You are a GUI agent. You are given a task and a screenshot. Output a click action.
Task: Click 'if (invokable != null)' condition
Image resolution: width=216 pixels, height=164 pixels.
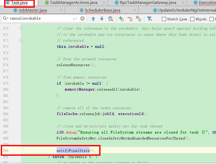pyautogui.click(x=82, y=83)
